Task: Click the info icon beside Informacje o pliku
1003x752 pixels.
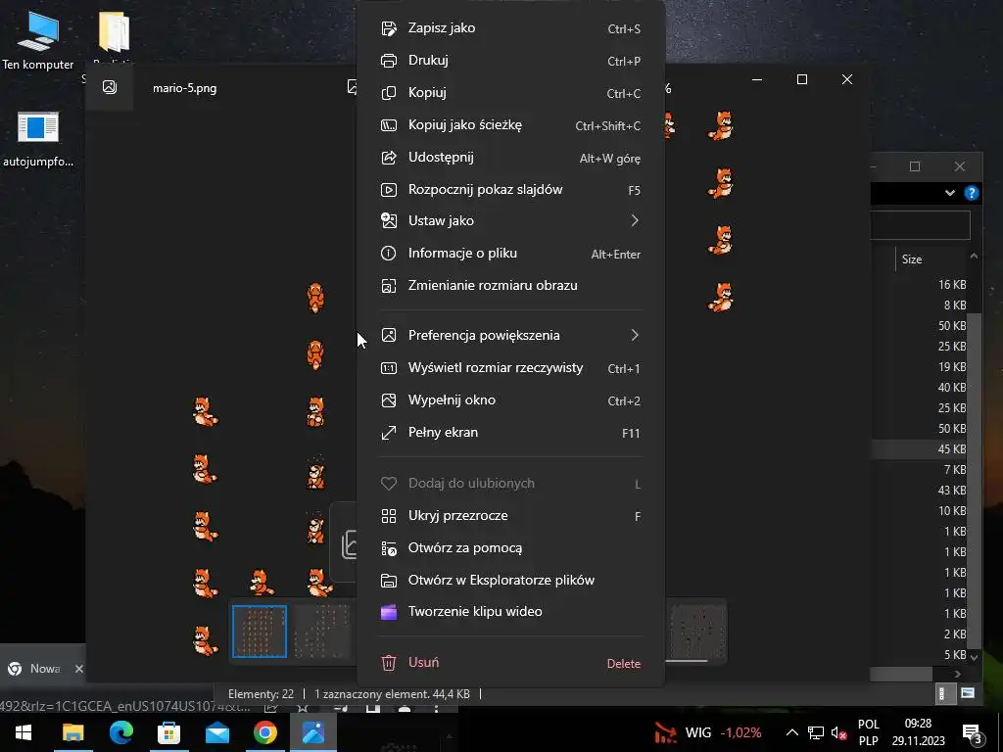Action: 388,254
